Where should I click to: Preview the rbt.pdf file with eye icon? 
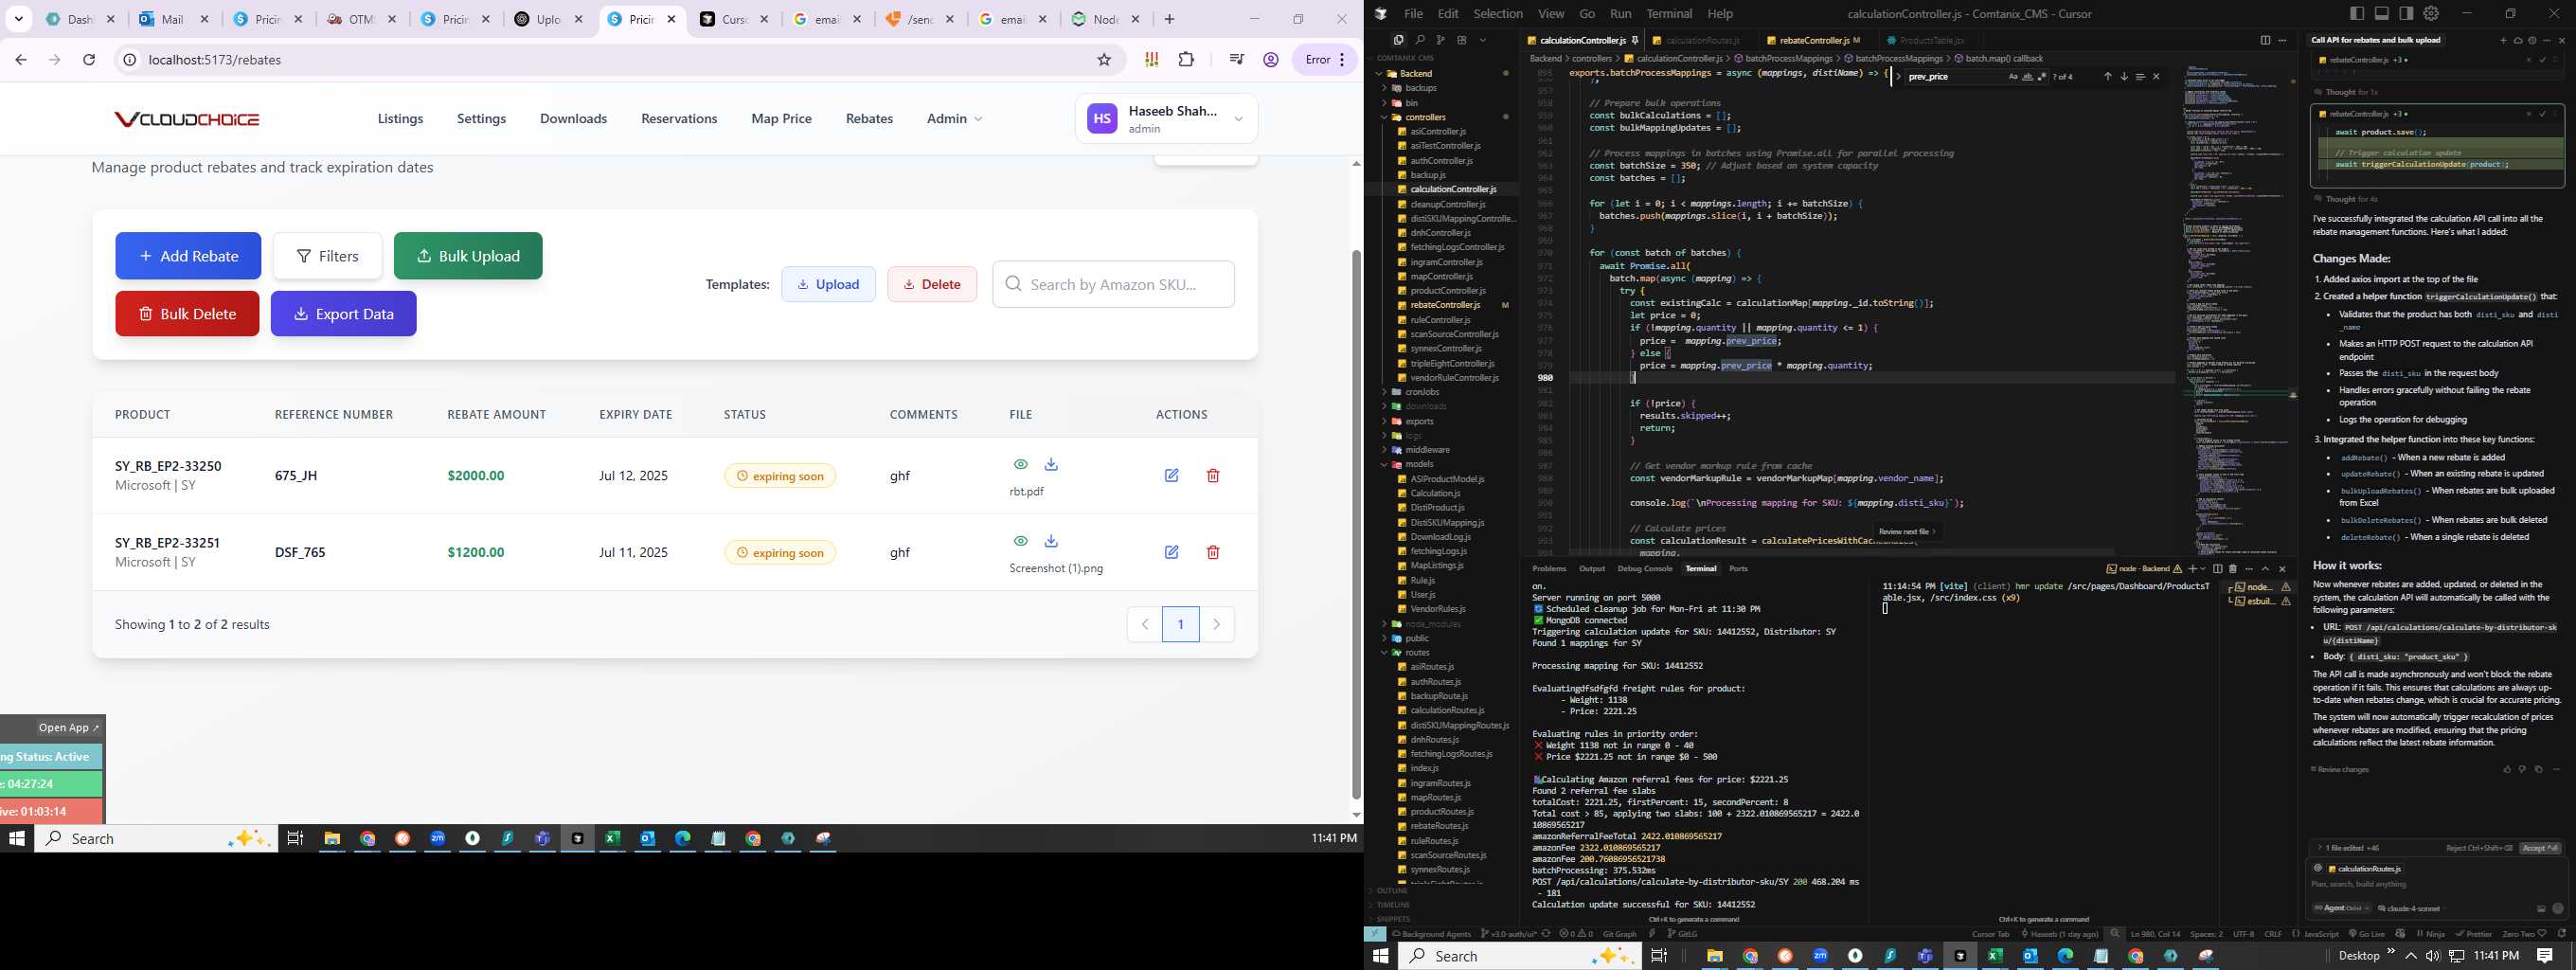point(1020,464)
